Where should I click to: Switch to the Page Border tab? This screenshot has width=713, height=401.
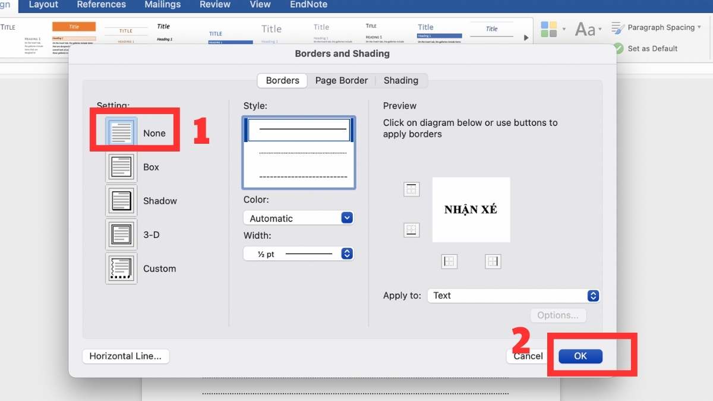pos(341,80)
